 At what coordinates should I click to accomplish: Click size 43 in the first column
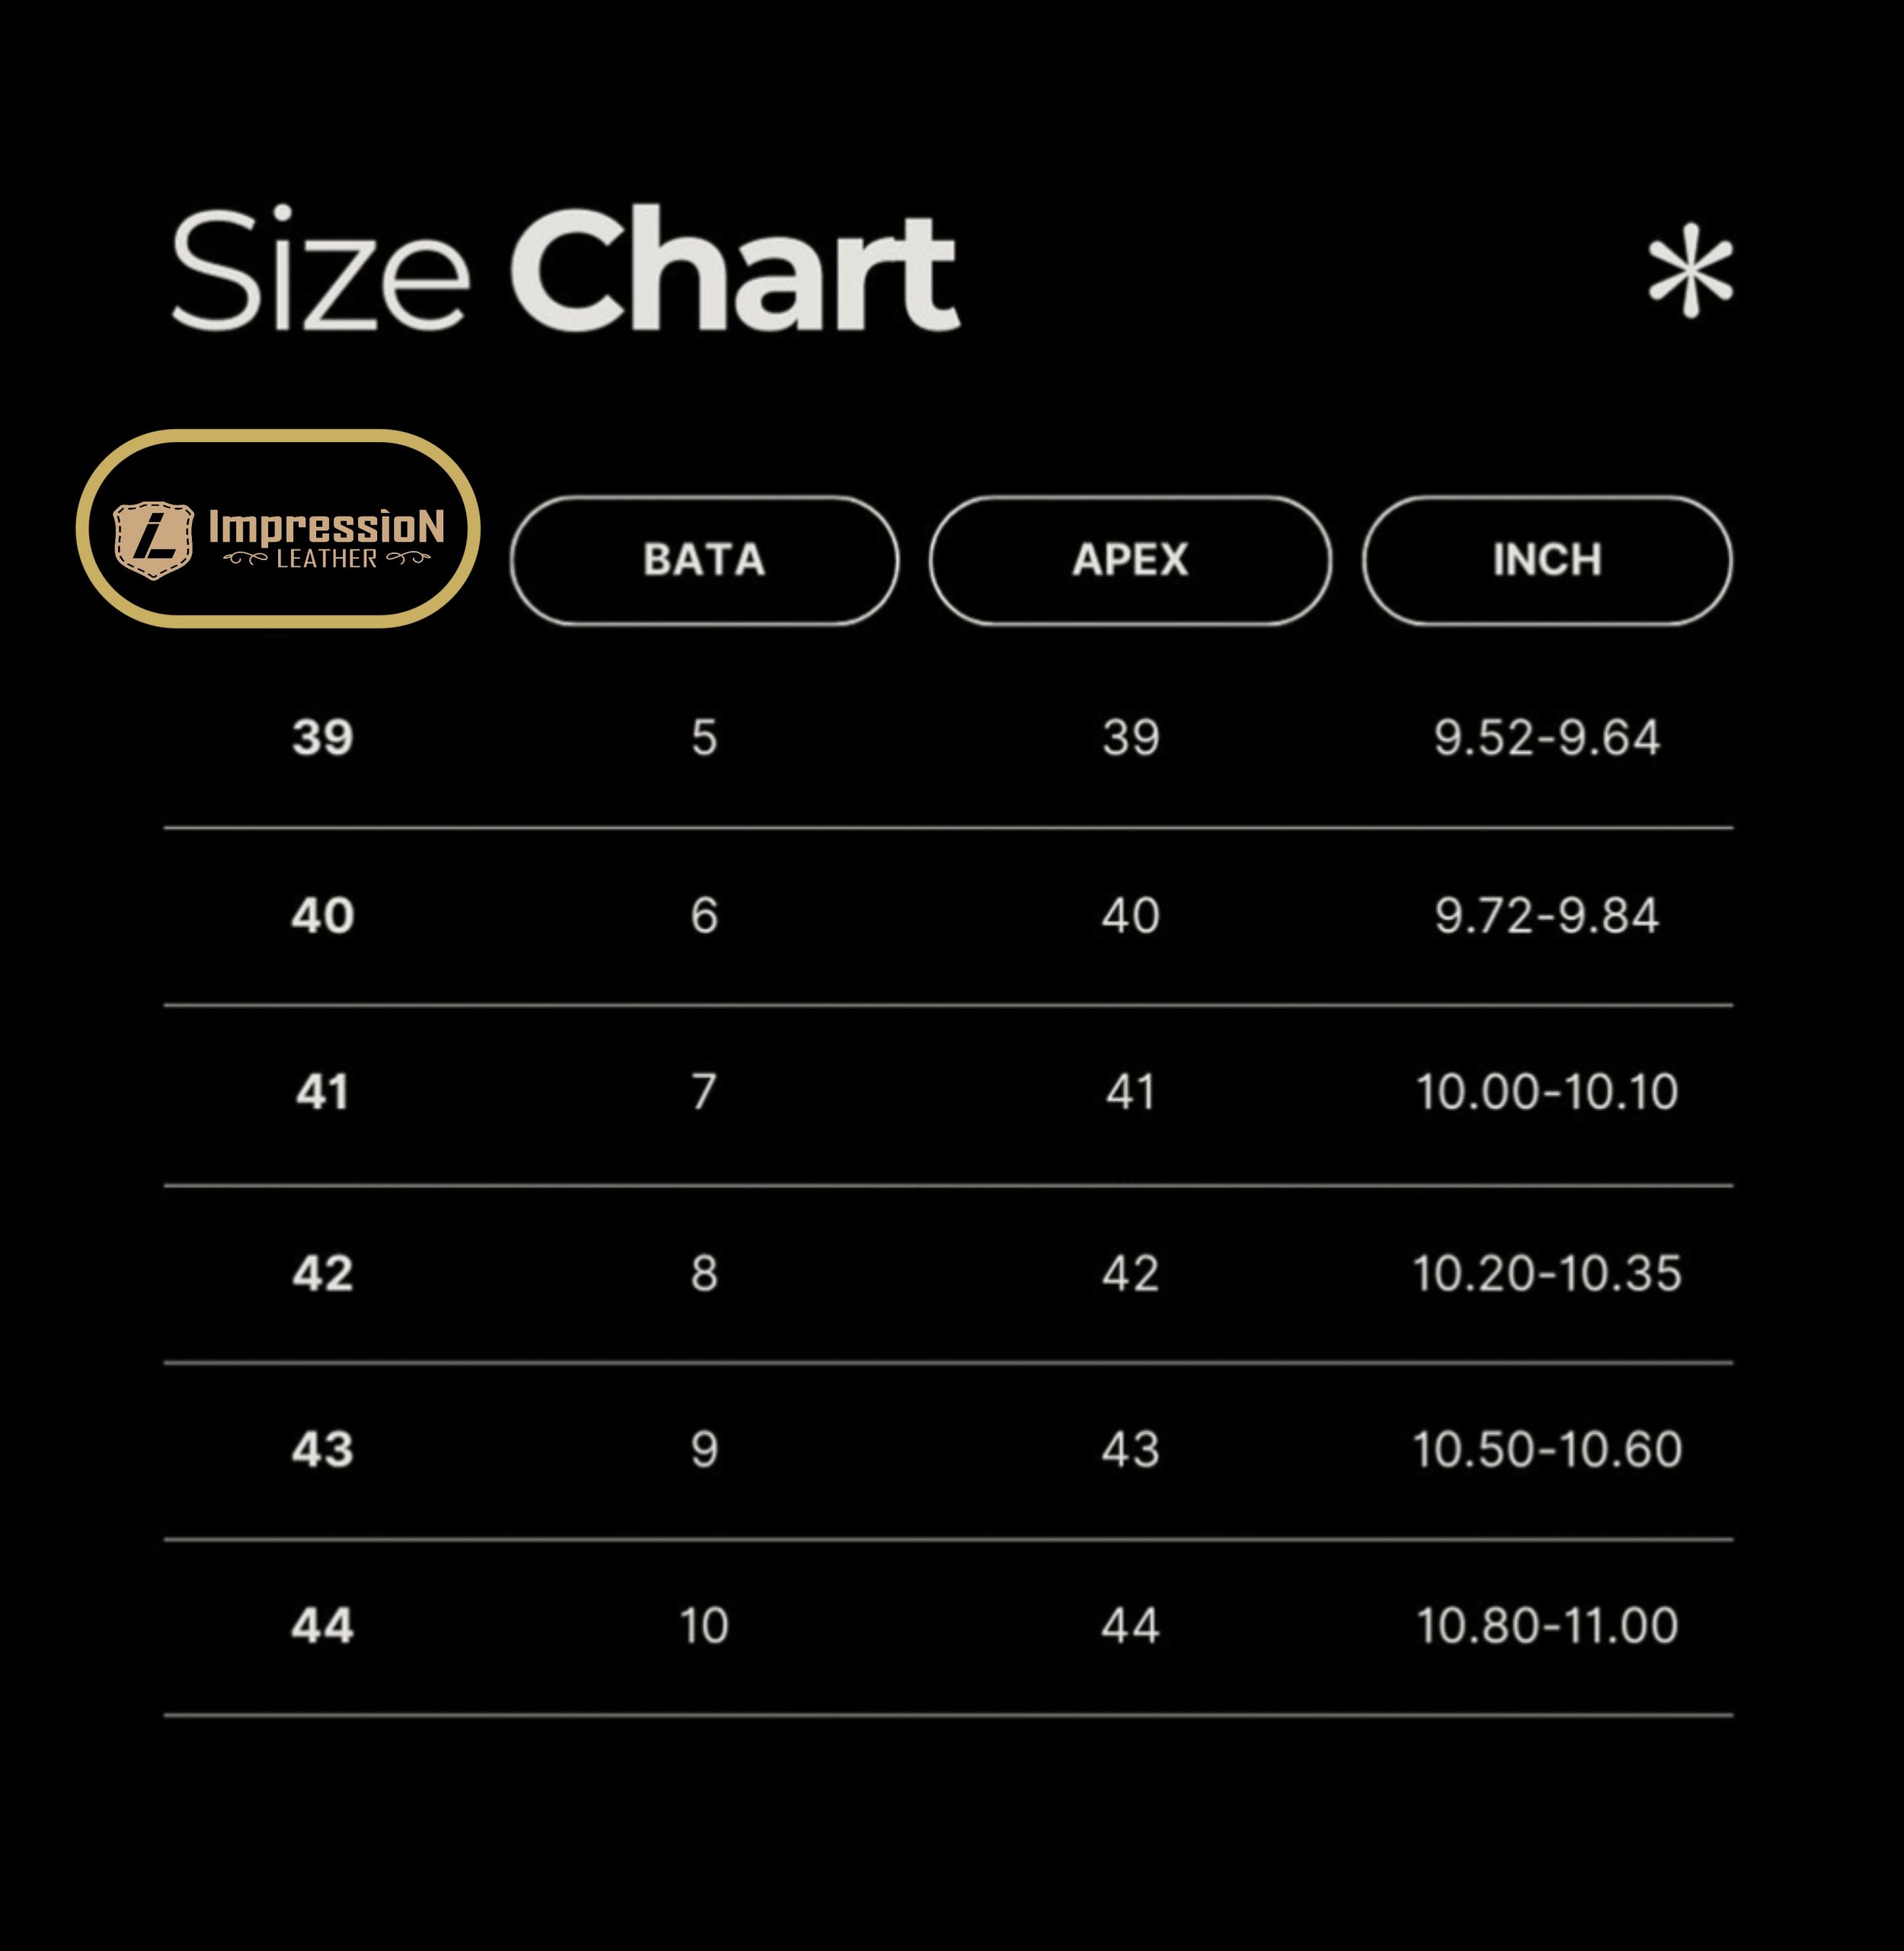[323, 1450]
